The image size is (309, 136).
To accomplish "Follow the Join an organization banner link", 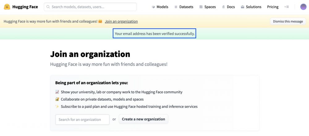I will (x=121, y=21).
